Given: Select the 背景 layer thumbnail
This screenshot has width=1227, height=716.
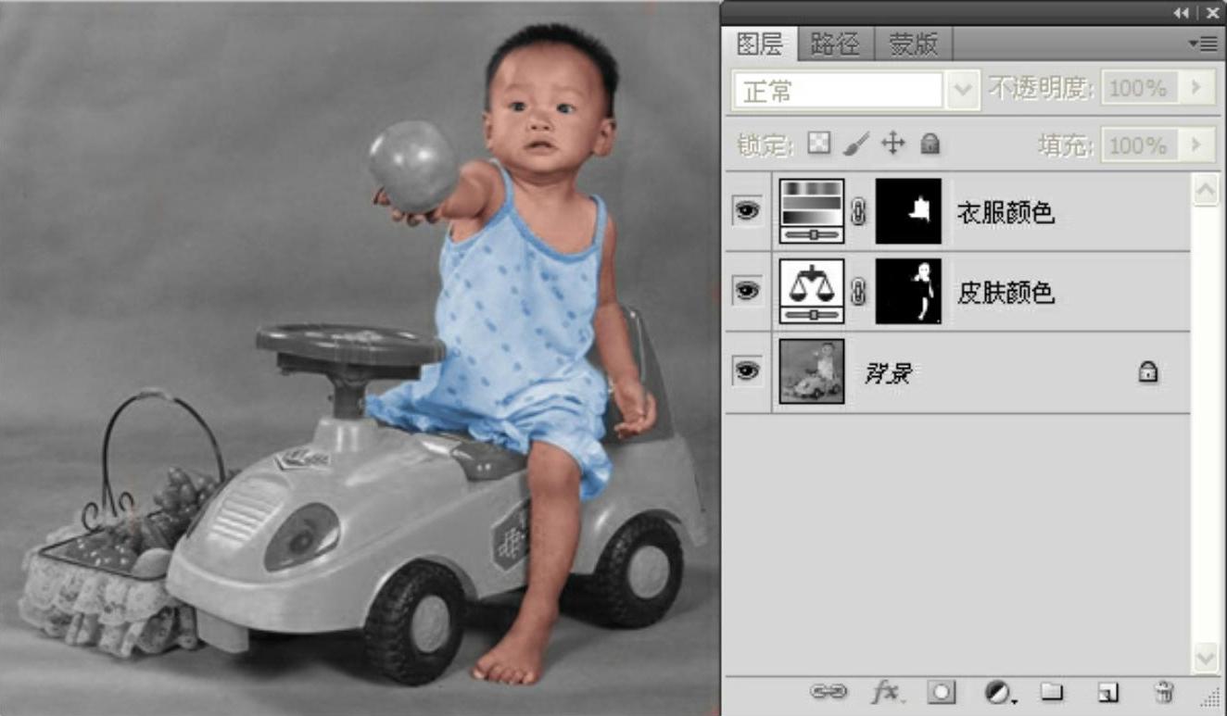Looking at the screenshot, I should pyautogui.click(x=812, y=371).
